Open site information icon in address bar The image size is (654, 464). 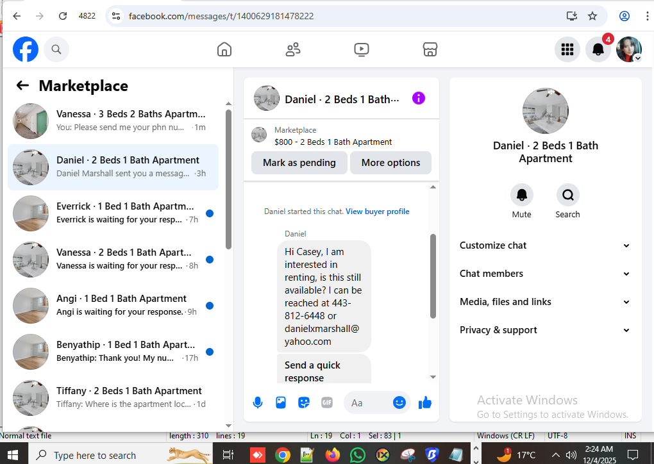[116, 16]
